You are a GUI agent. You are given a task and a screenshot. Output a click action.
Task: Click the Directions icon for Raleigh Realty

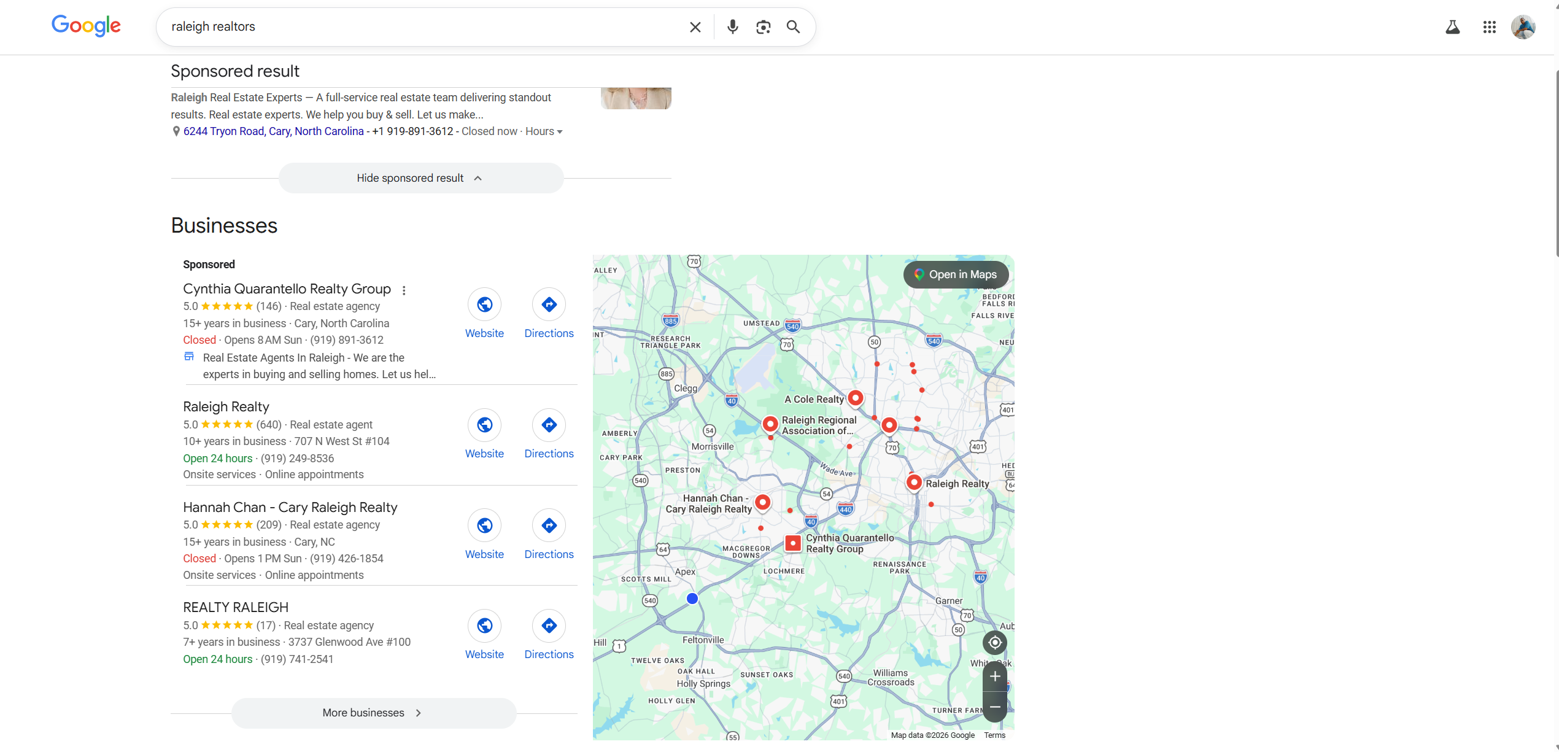(x=548, y=425)
